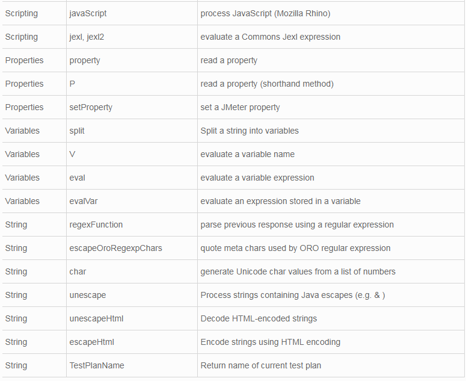This screenshot has height=381, width=466.
Task: Click the split function name
Action: click(x=78, y=131)
